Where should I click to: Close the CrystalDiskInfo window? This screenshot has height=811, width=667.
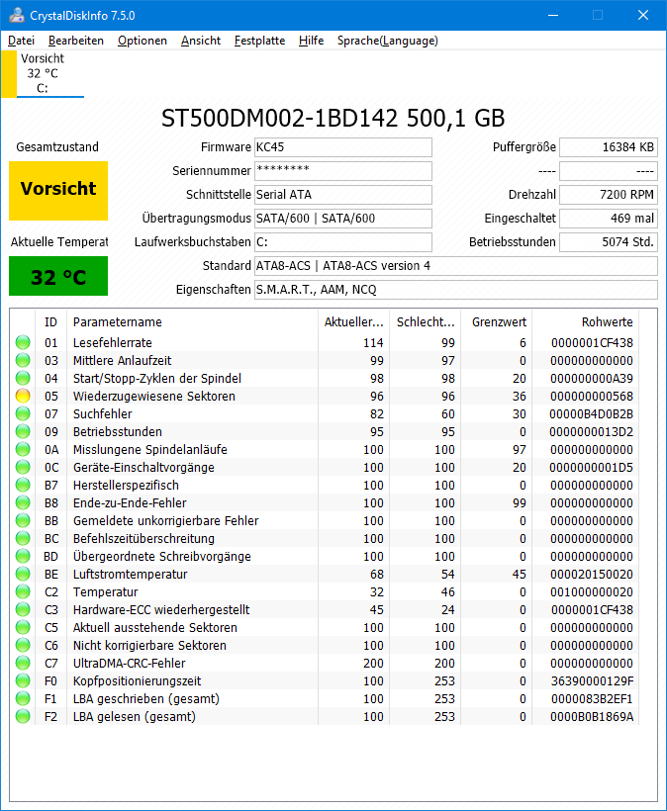(x=643, y=15)
